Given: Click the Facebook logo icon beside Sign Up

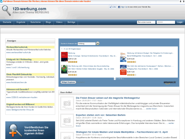Looking at the screenshot, I should click(x=119, y=7).
